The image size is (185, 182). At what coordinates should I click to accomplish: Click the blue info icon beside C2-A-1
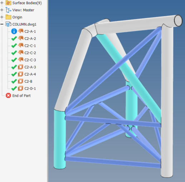click(14, 31)
